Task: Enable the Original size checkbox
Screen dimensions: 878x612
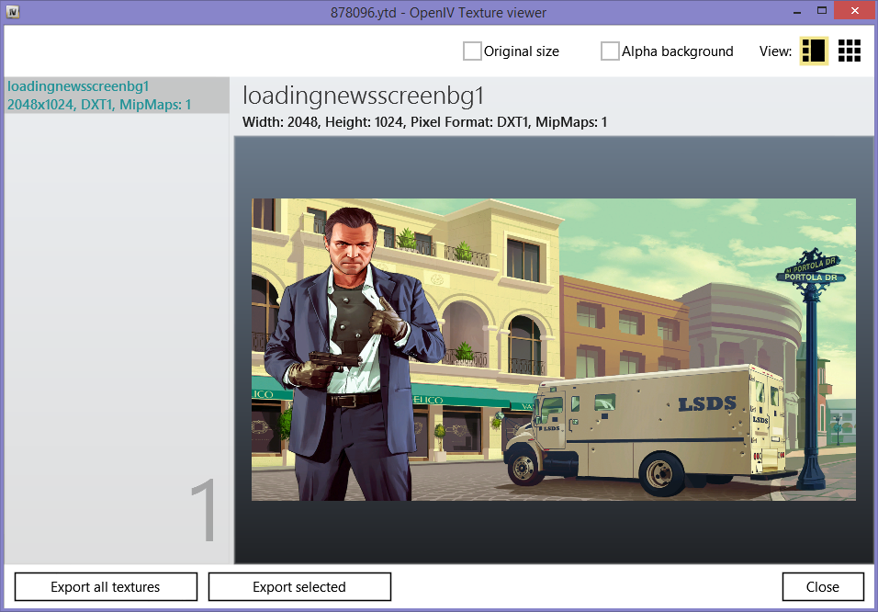Action: (472, 51)
